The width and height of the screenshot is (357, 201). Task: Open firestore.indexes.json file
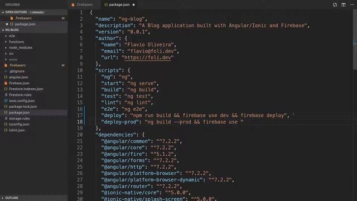pyautogui.click(x=26, y=89)
